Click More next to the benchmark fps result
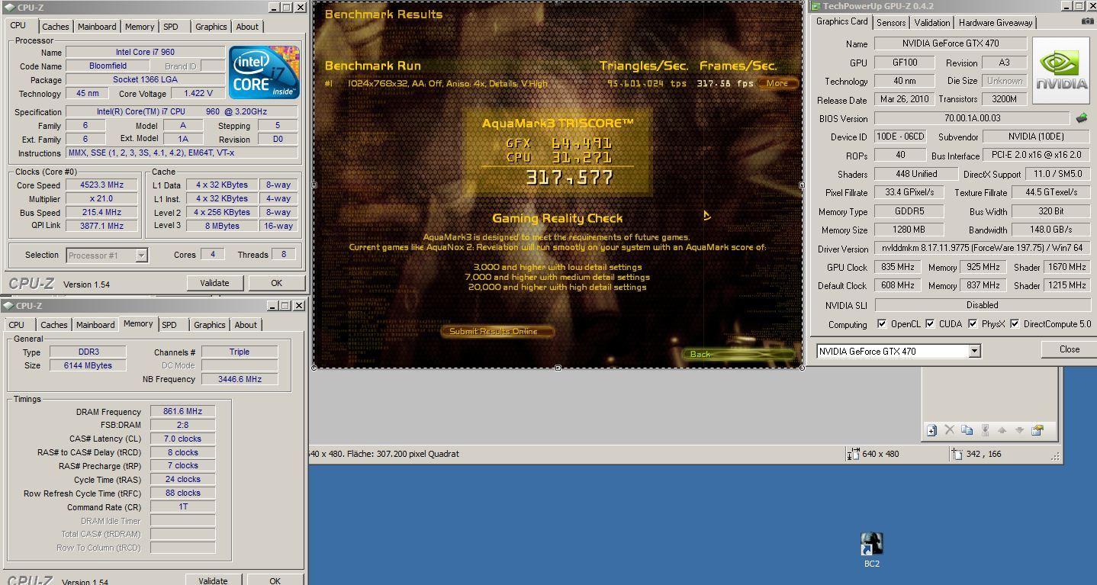Image resolution: width=1097 pixels, height=585 pixels. click(x=777, y=83)
